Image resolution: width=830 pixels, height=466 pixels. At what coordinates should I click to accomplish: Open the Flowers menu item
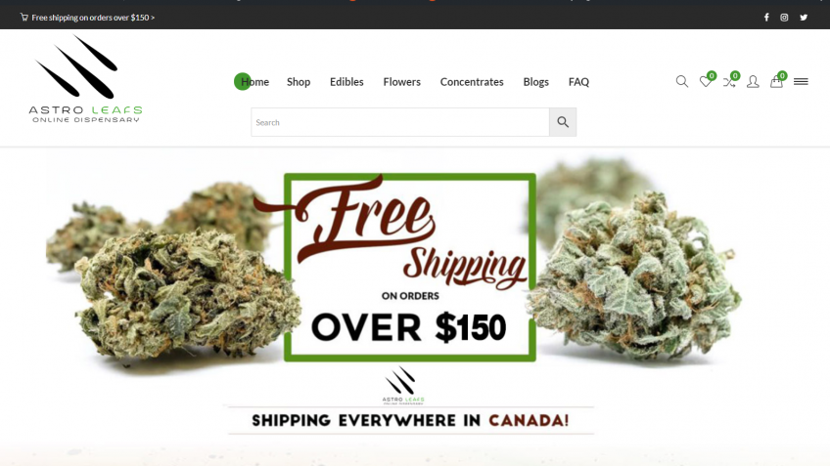click(401, 82)
